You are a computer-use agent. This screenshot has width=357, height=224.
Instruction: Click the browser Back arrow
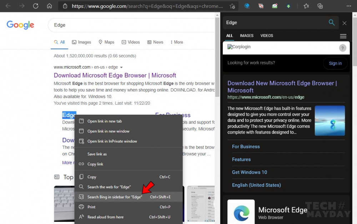pyautogui.click(x=8, y=6)
